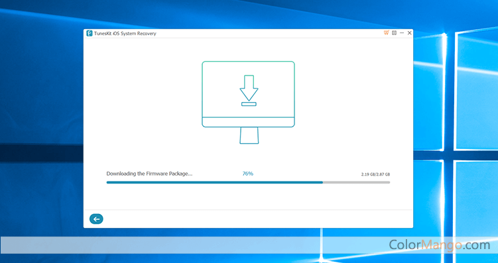Click the 76% progress percentage label
The image size is (498, 263).
coord(248,174)
